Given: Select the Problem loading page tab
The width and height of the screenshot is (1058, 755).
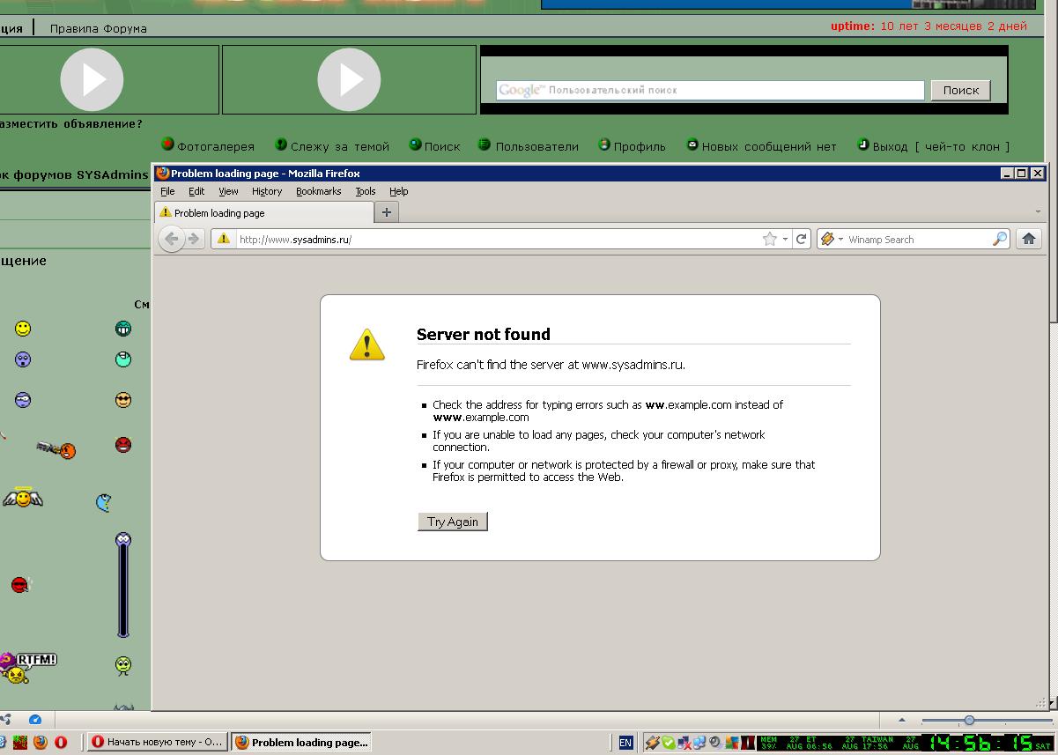Looking at the screenshot, I should pyautogui.click(x=264, y=212).
